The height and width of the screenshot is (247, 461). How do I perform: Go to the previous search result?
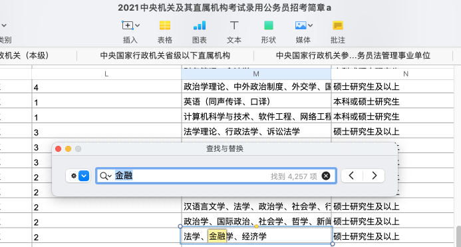pos(352,176)
